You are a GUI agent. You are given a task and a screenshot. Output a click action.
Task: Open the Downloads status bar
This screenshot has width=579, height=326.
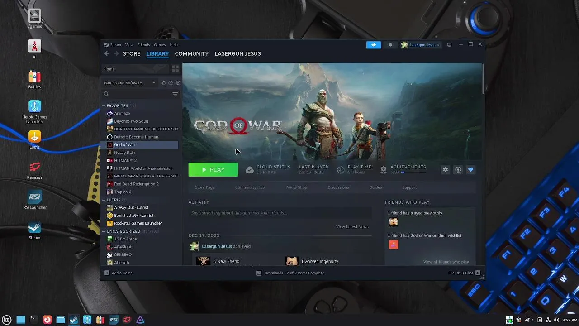[x=290, y=273]
